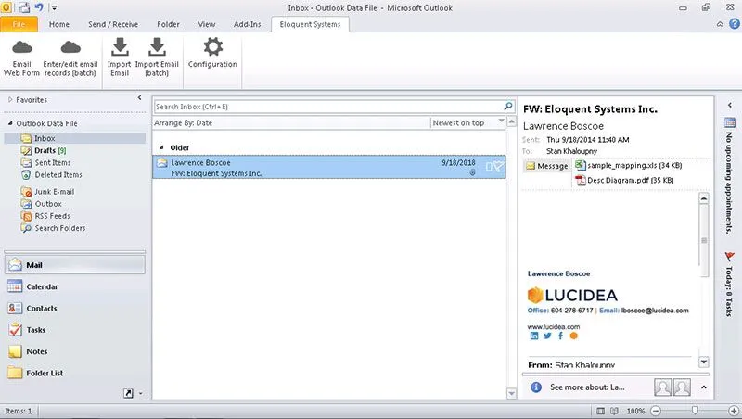Open the Drafts folder
Image resolution: width=742 pixels, height=419 pixels.
pos(44,150)
